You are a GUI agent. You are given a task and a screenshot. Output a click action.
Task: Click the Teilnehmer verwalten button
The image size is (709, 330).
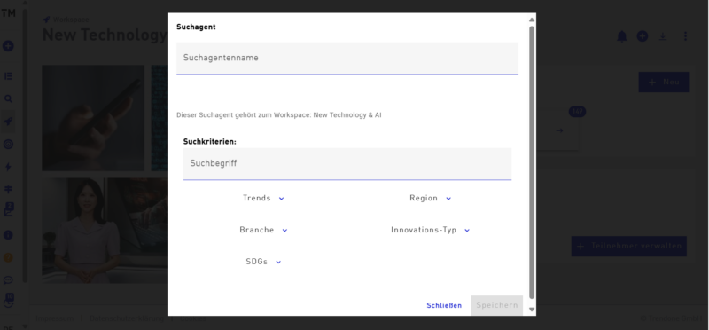tap(629, 247)
